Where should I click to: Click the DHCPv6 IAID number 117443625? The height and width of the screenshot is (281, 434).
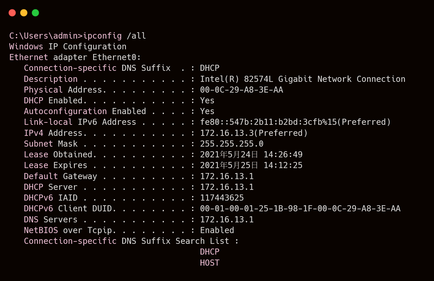[x=222, y=198]
